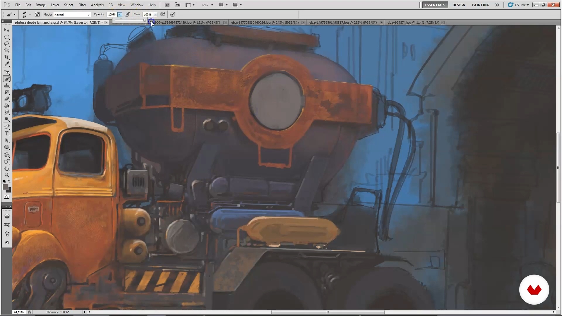
Task: Switch to ebay147705830460026.jpg tab
Action: [265, 23]
